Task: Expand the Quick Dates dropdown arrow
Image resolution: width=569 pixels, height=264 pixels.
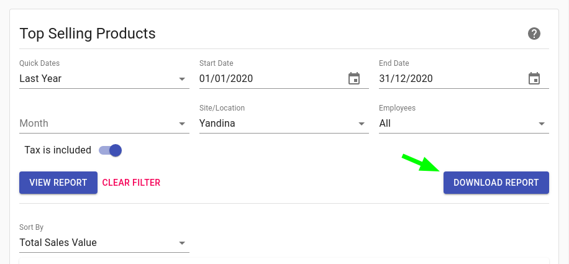Action: pyautogui.click(x=182, y=79)
